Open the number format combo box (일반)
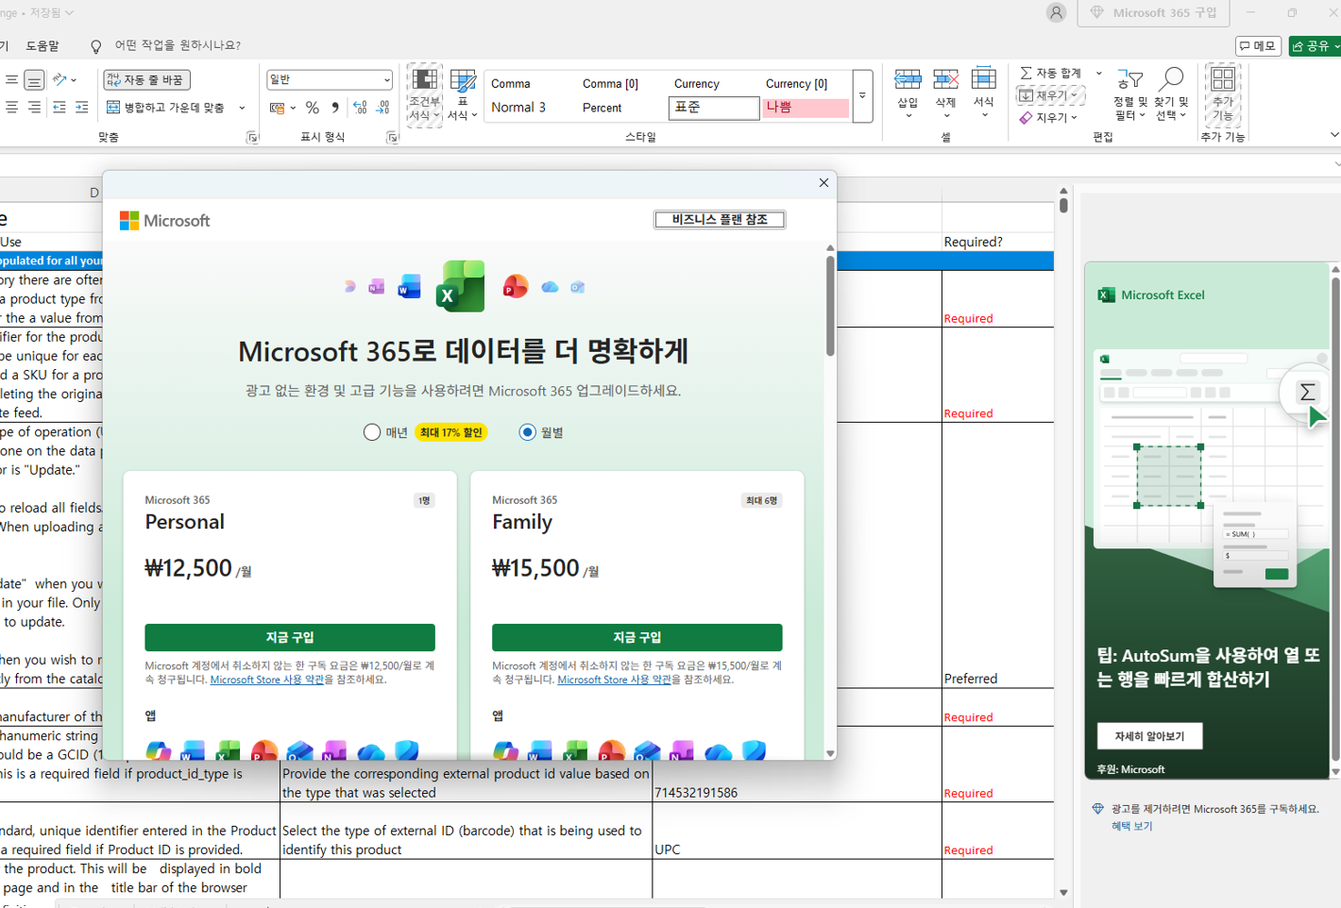The image size is (1341, 908). [329, 80]
